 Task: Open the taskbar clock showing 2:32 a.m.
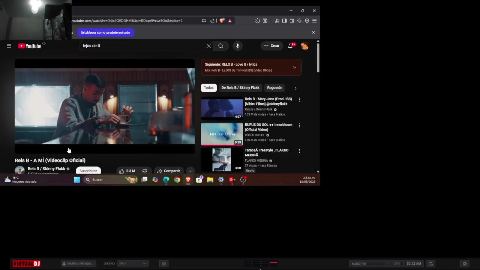coord(307,180)
